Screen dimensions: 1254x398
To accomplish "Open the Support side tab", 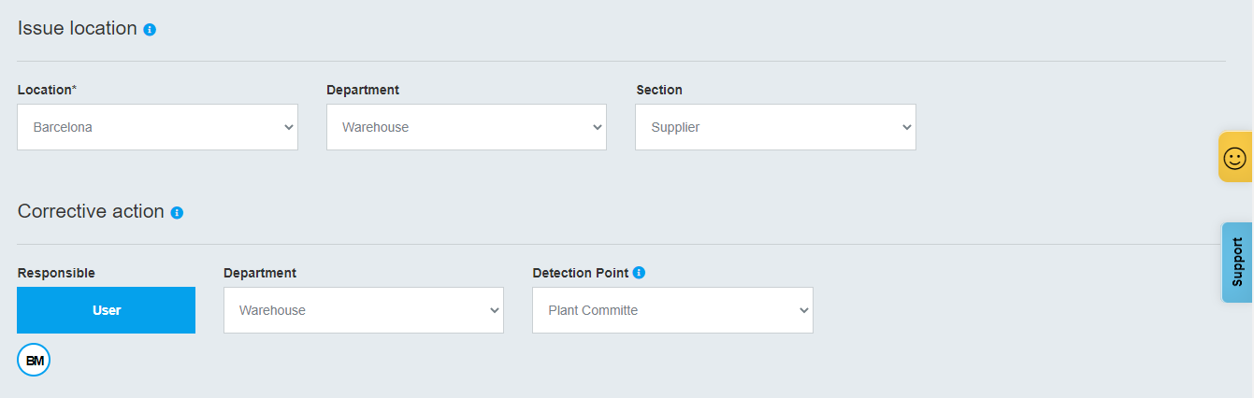I will click(x=1236, y=263).
